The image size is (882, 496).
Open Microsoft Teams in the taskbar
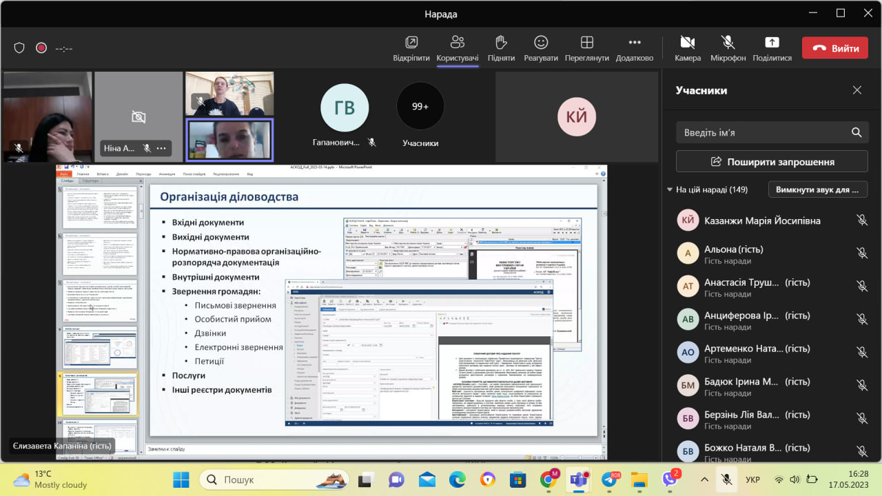pyautogui.click(x=580, y=479)
